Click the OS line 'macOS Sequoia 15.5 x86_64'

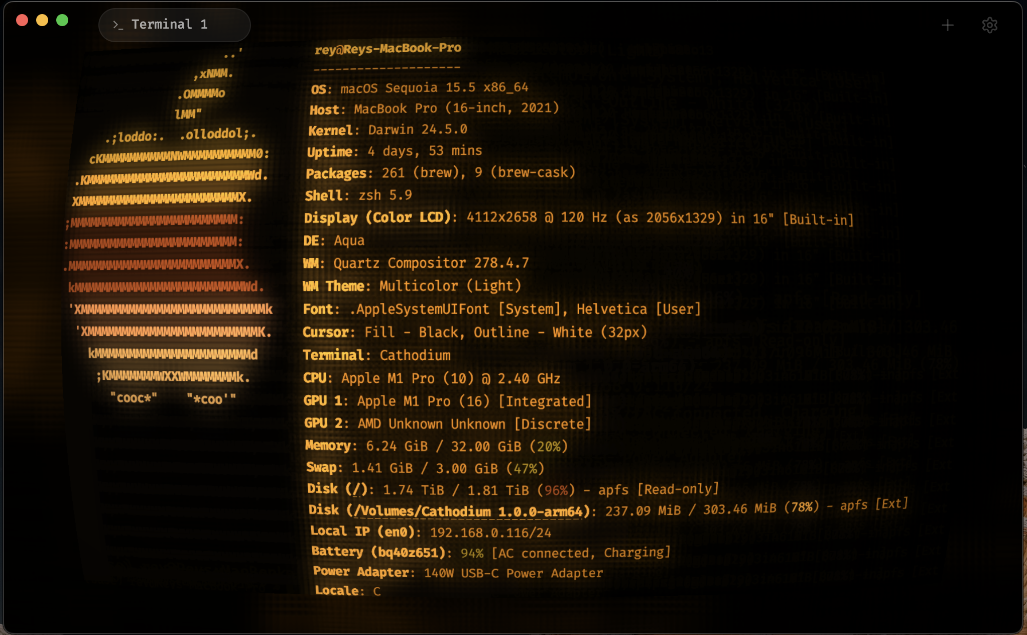click(x=434, y=88)
